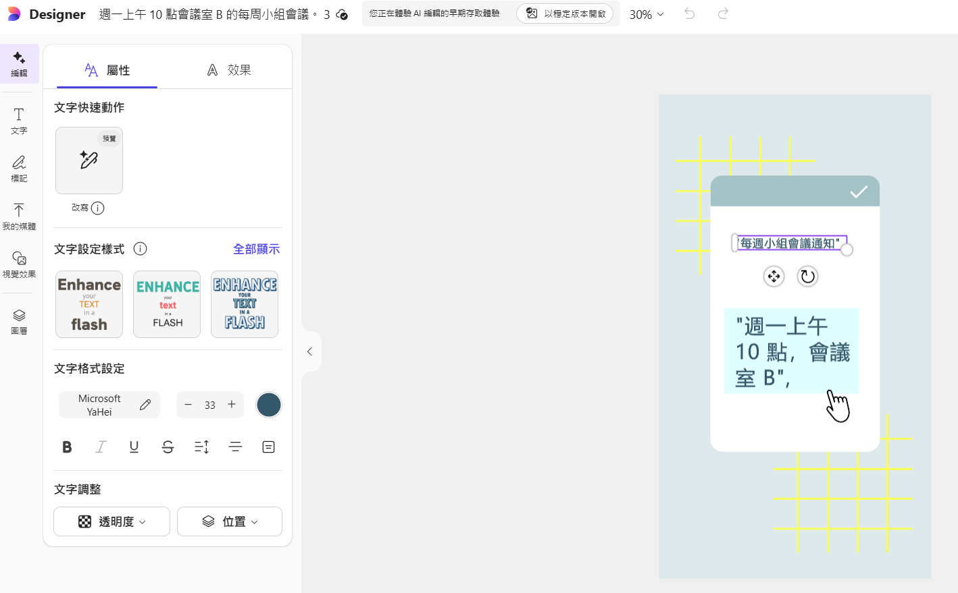Open line spacing options
The image size is (958, 593).
(x=201, y=447)
